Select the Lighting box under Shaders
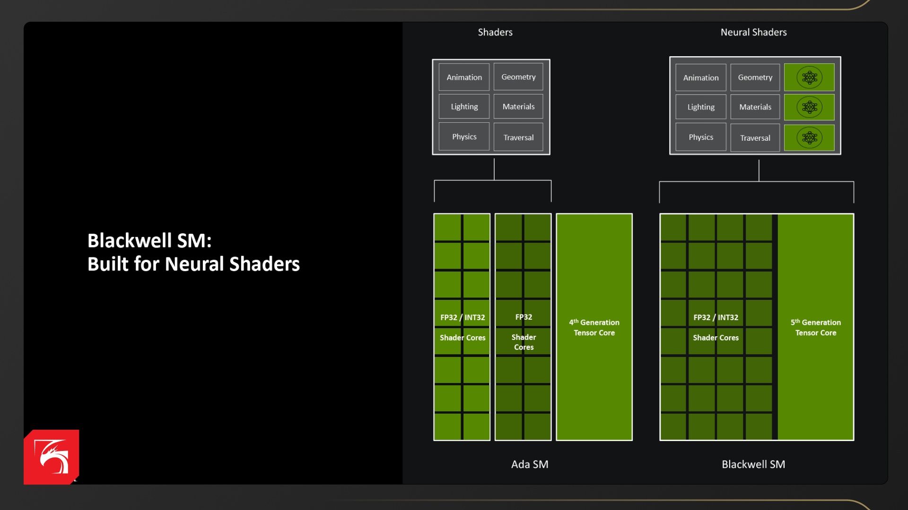Viewport: 908px width, 510px height. point(464,107)
